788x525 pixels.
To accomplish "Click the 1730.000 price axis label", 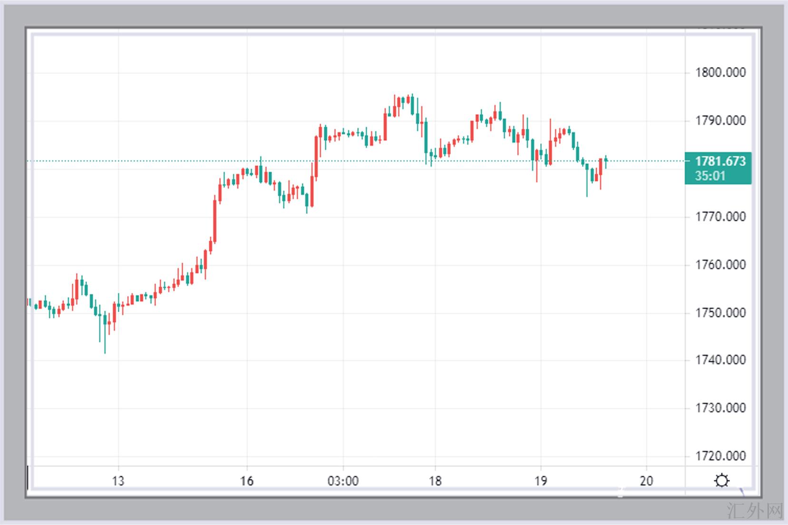I will (x=720, y=408).
